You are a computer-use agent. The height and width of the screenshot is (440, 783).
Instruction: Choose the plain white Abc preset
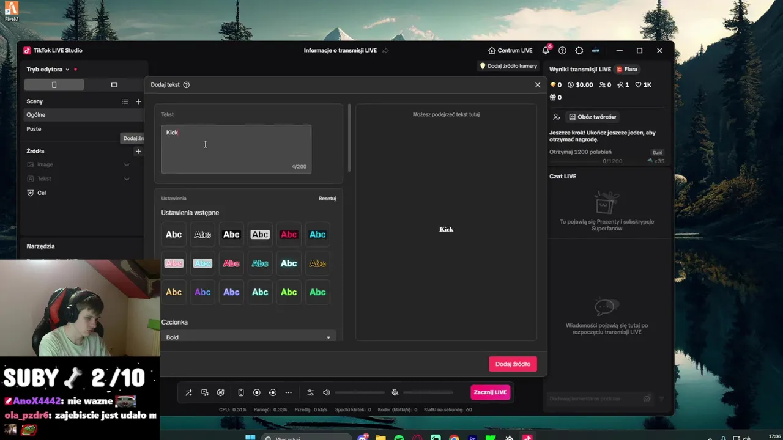(x=174, y=235)
